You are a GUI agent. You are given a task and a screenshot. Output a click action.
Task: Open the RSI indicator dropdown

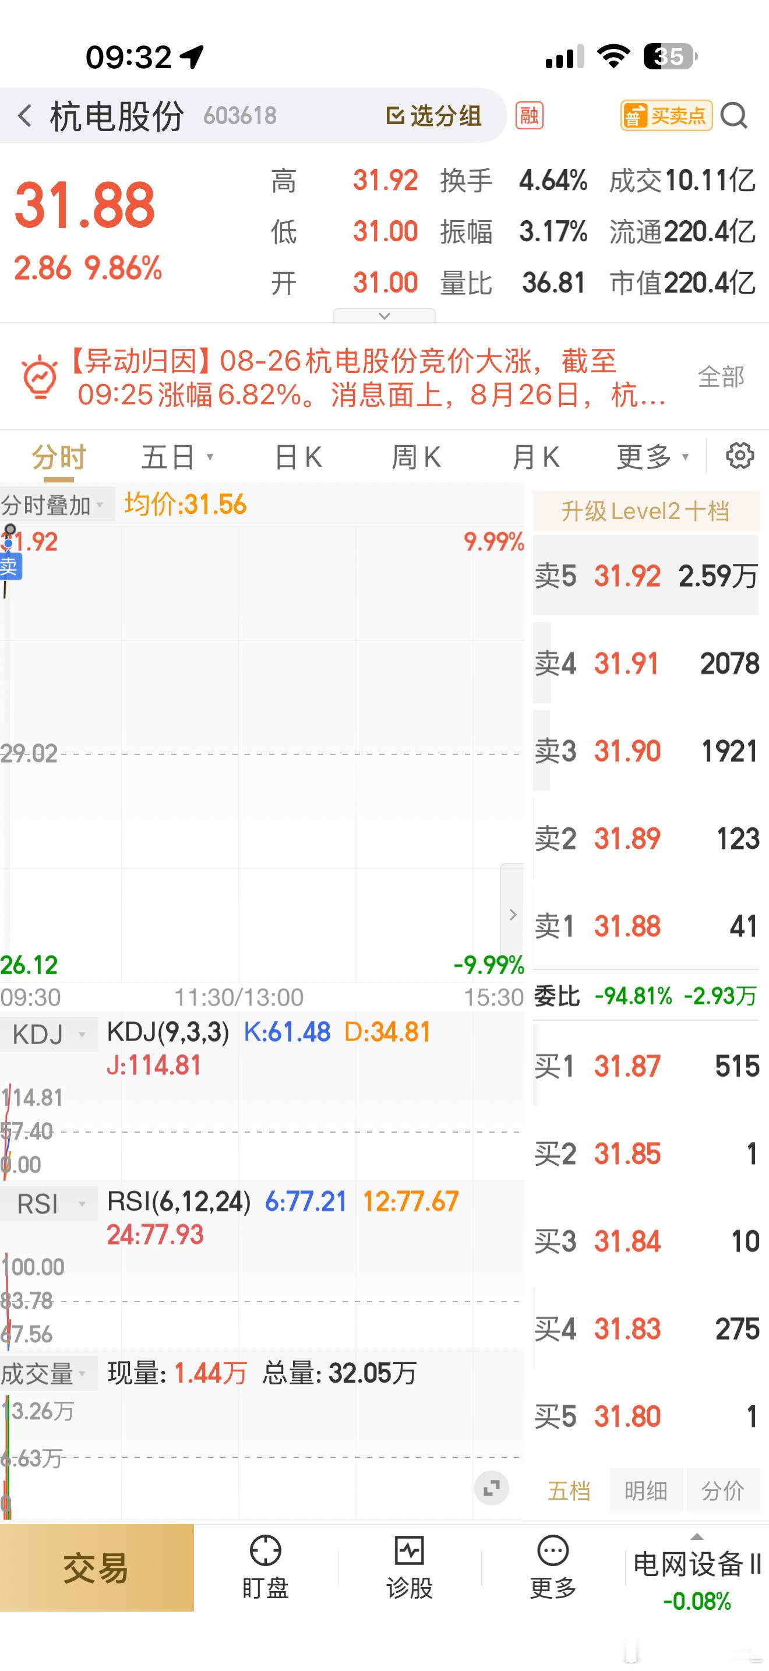[48, 1204]
